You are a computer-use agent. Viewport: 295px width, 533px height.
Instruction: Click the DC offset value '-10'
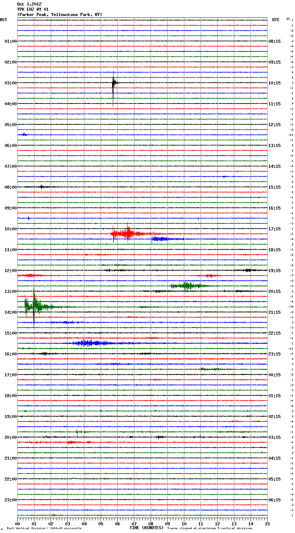(291, 135)
